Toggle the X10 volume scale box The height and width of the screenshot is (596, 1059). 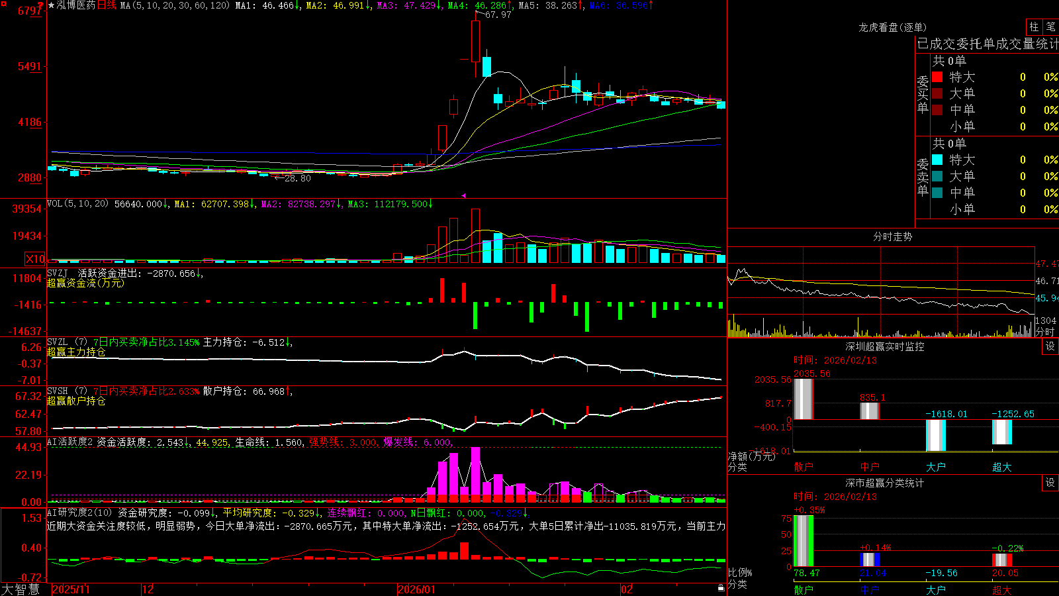tap(35, 259)
